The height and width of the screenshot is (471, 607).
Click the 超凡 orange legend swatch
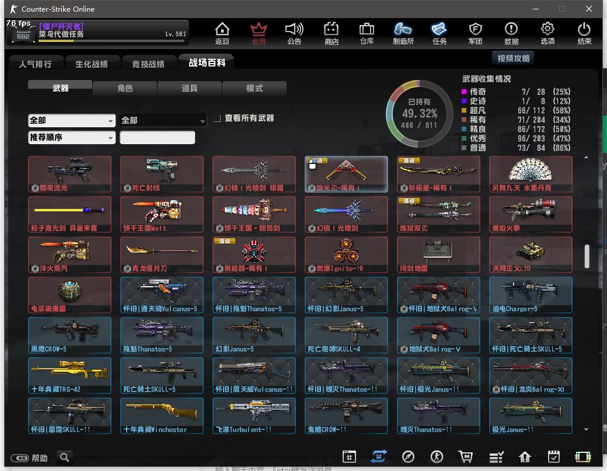[x=464, y=110]
